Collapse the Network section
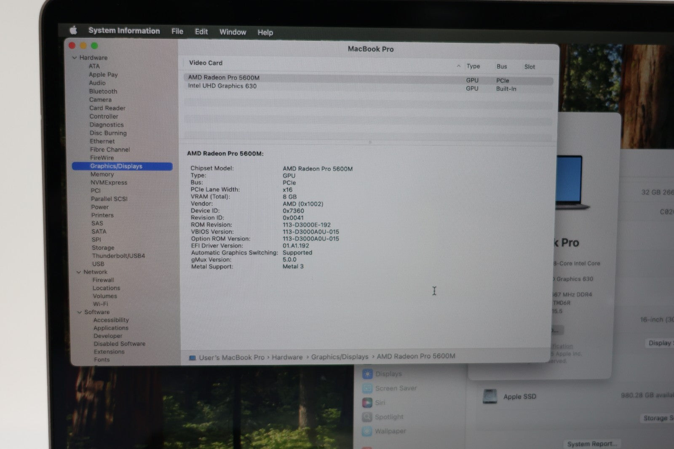The height and width of the screenshot is (449, 674). [78, 272]
